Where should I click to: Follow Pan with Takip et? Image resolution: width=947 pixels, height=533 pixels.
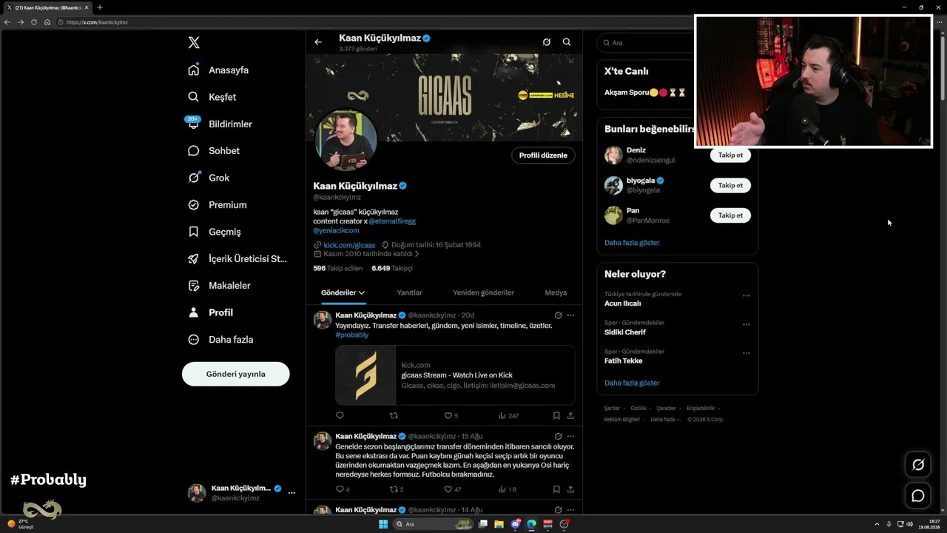pyautogui.click(x=730, y=215)
